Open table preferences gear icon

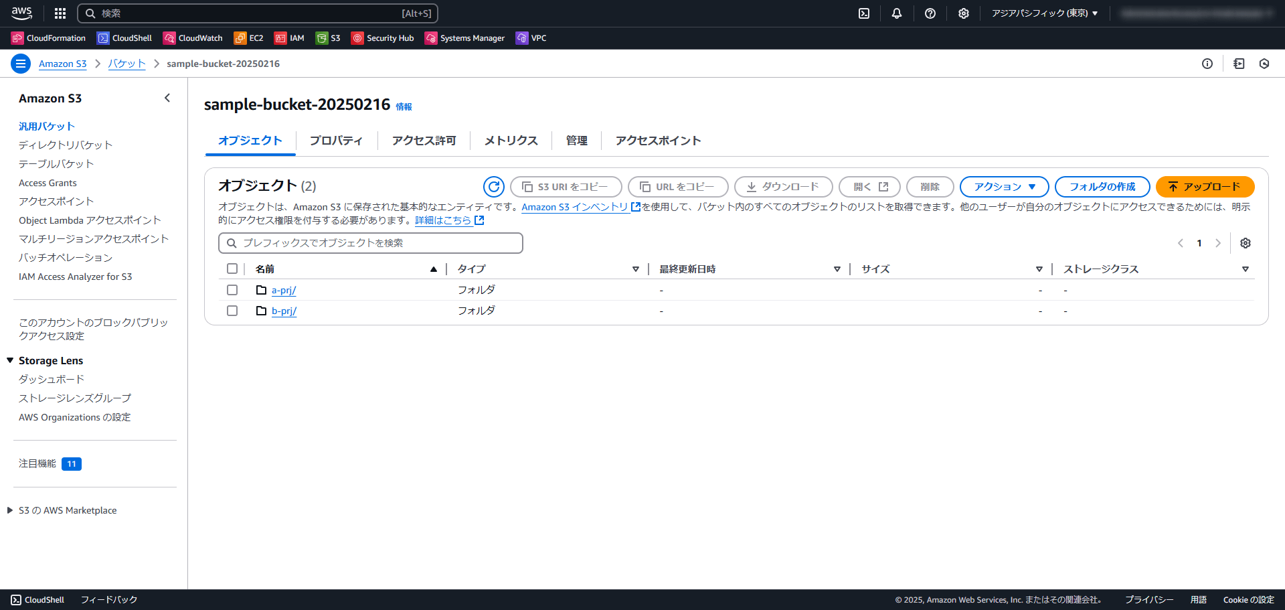(x=1246, y=243)
